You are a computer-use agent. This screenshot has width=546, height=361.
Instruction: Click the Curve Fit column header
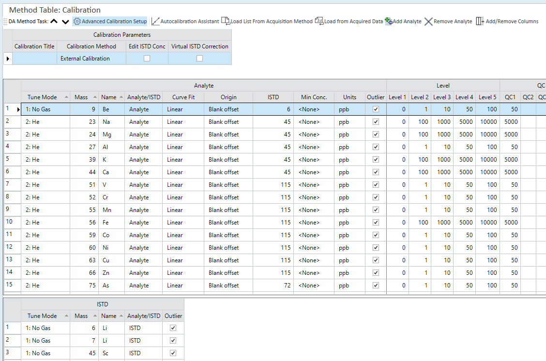(183, 97)
